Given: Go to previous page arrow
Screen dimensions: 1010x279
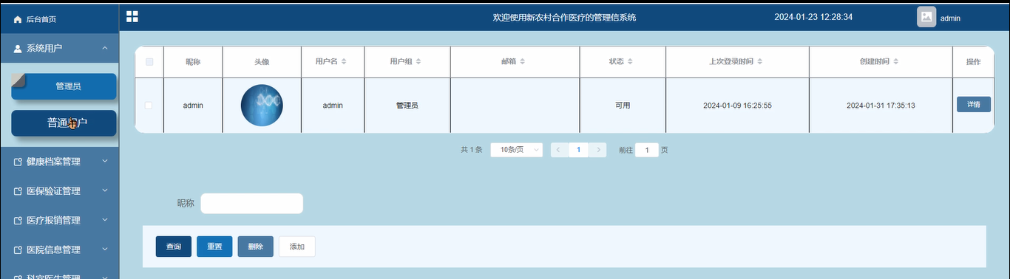Looking at the screenshot, I should pos(558,150).
